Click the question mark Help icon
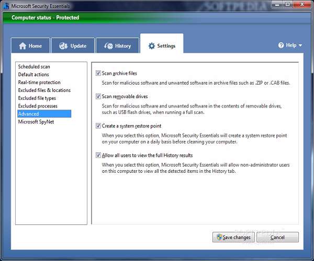314x261 pixels. (281, 45)
